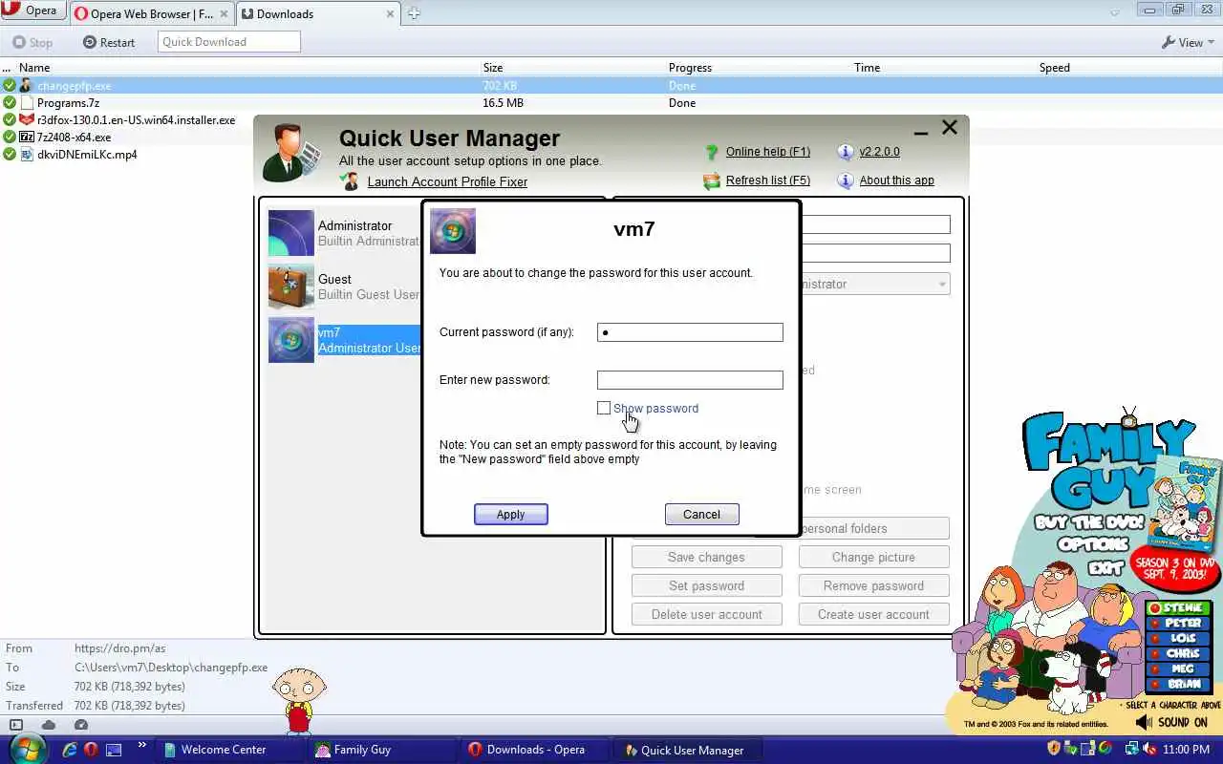
Task: Select the Peter character button
Action: [x=1179, y=624]
